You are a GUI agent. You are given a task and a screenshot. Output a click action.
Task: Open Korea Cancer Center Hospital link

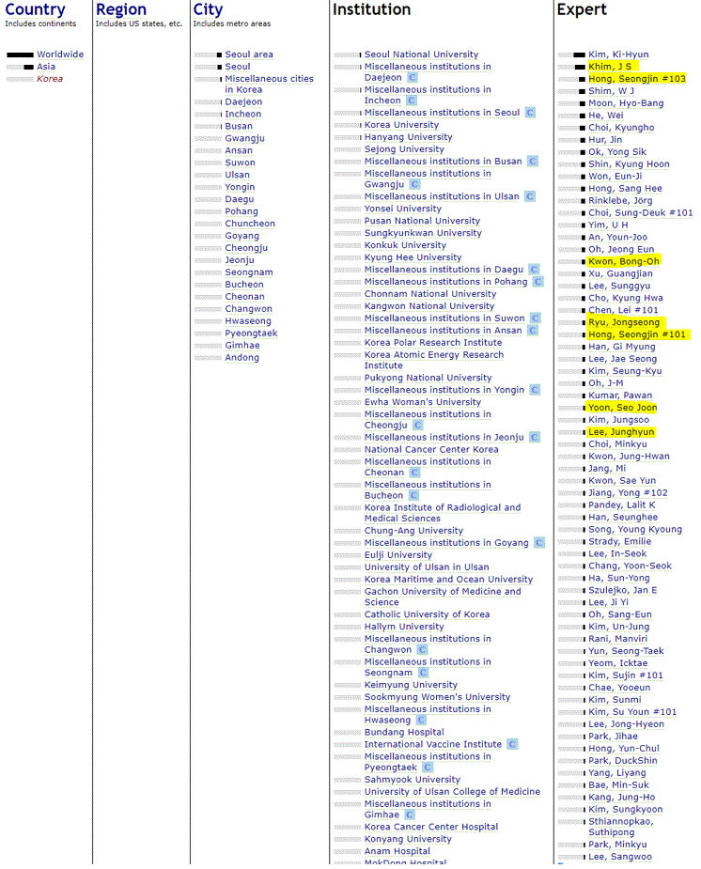tap(431, 827)
